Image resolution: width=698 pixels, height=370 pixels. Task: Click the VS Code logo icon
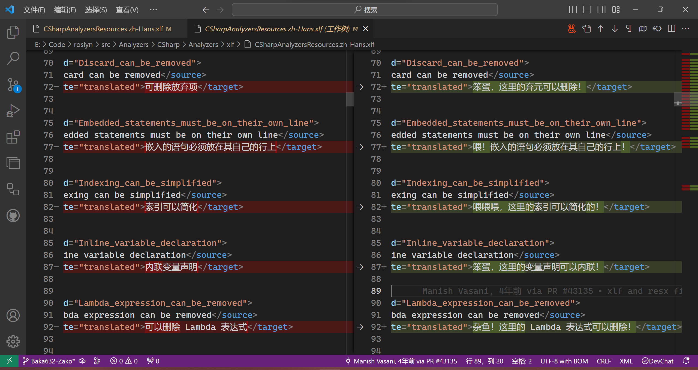pos(10,10)
